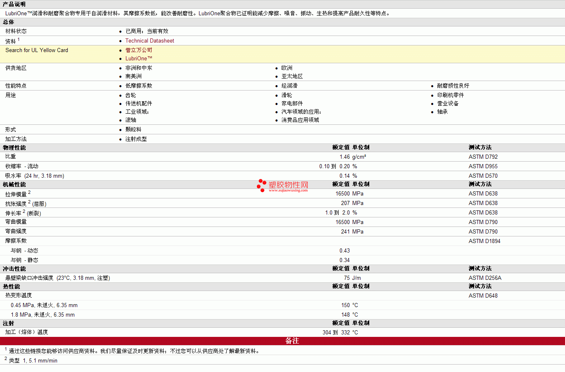Select the 颗粒料 form value
The image size is (565, 372).
tap(133, 129)
